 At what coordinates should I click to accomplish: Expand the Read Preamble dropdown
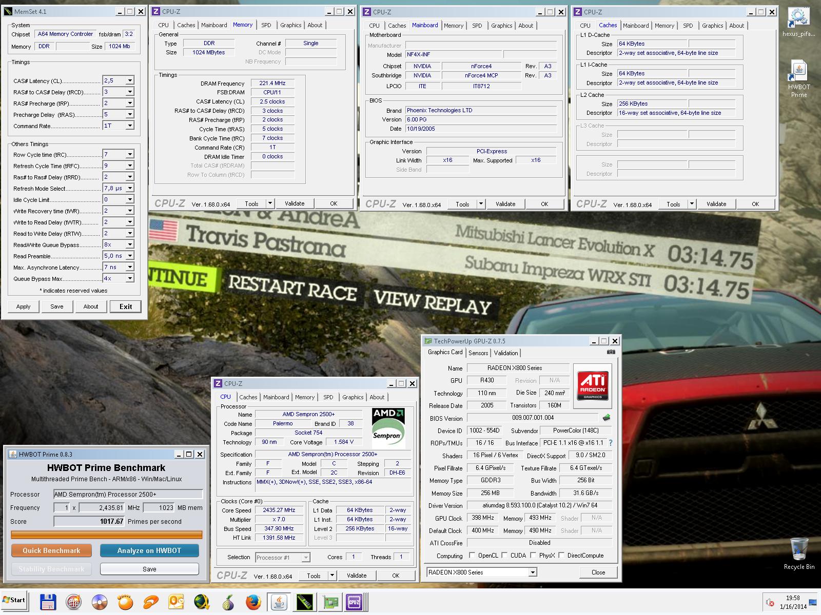[130, 256]
